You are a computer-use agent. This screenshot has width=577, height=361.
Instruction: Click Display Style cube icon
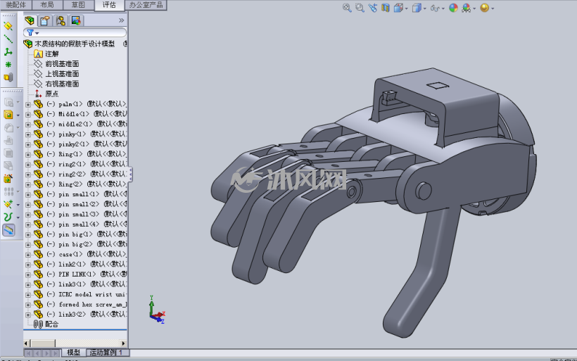[x=417, y=8]
